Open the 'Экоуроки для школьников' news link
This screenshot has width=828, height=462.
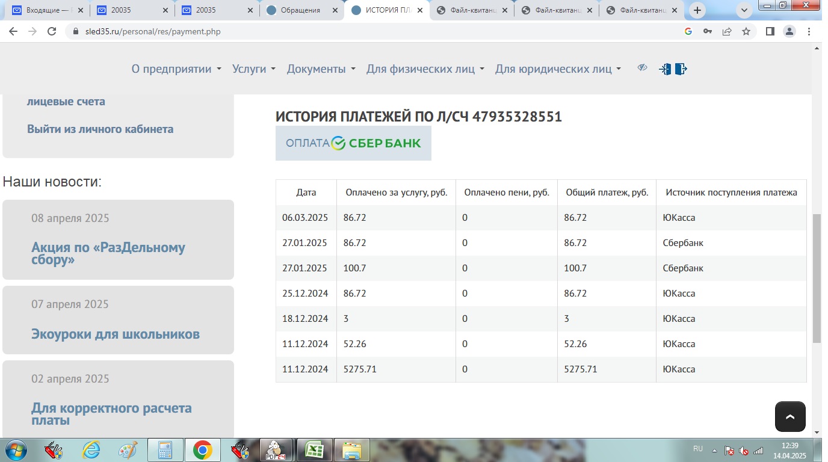(x=116, y=334)
